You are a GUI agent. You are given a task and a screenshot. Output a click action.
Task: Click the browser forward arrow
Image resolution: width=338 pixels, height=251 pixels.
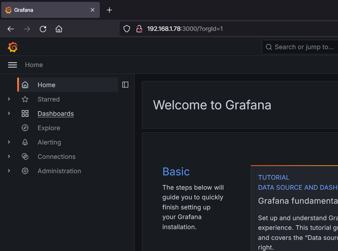(27, 29)
